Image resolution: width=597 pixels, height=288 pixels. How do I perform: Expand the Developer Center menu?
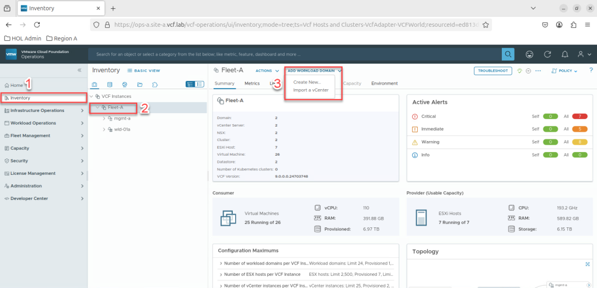(x=44, y=198)
